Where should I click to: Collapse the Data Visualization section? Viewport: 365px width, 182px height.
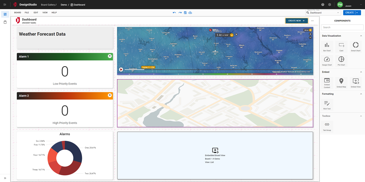pyautogui.click(x=361, y=36)
